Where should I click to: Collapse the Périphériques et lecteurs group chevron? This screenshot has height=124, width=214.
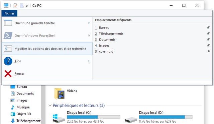point(50,106)
